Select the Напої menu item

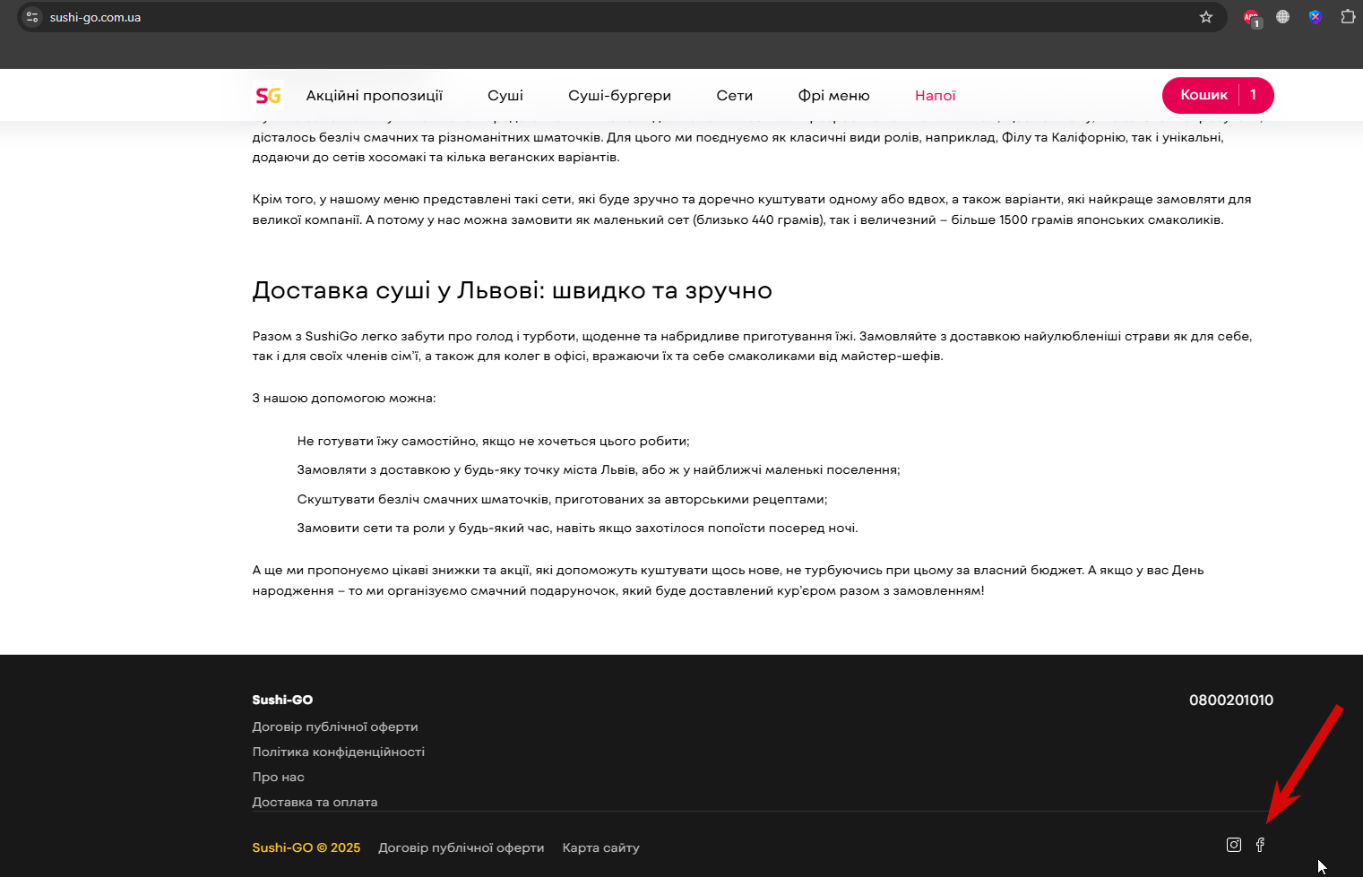[936, 95]
